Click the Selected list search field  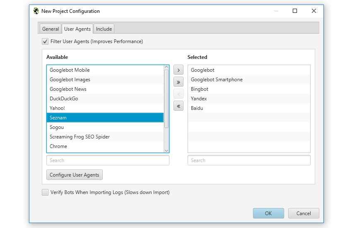[249, 160]
